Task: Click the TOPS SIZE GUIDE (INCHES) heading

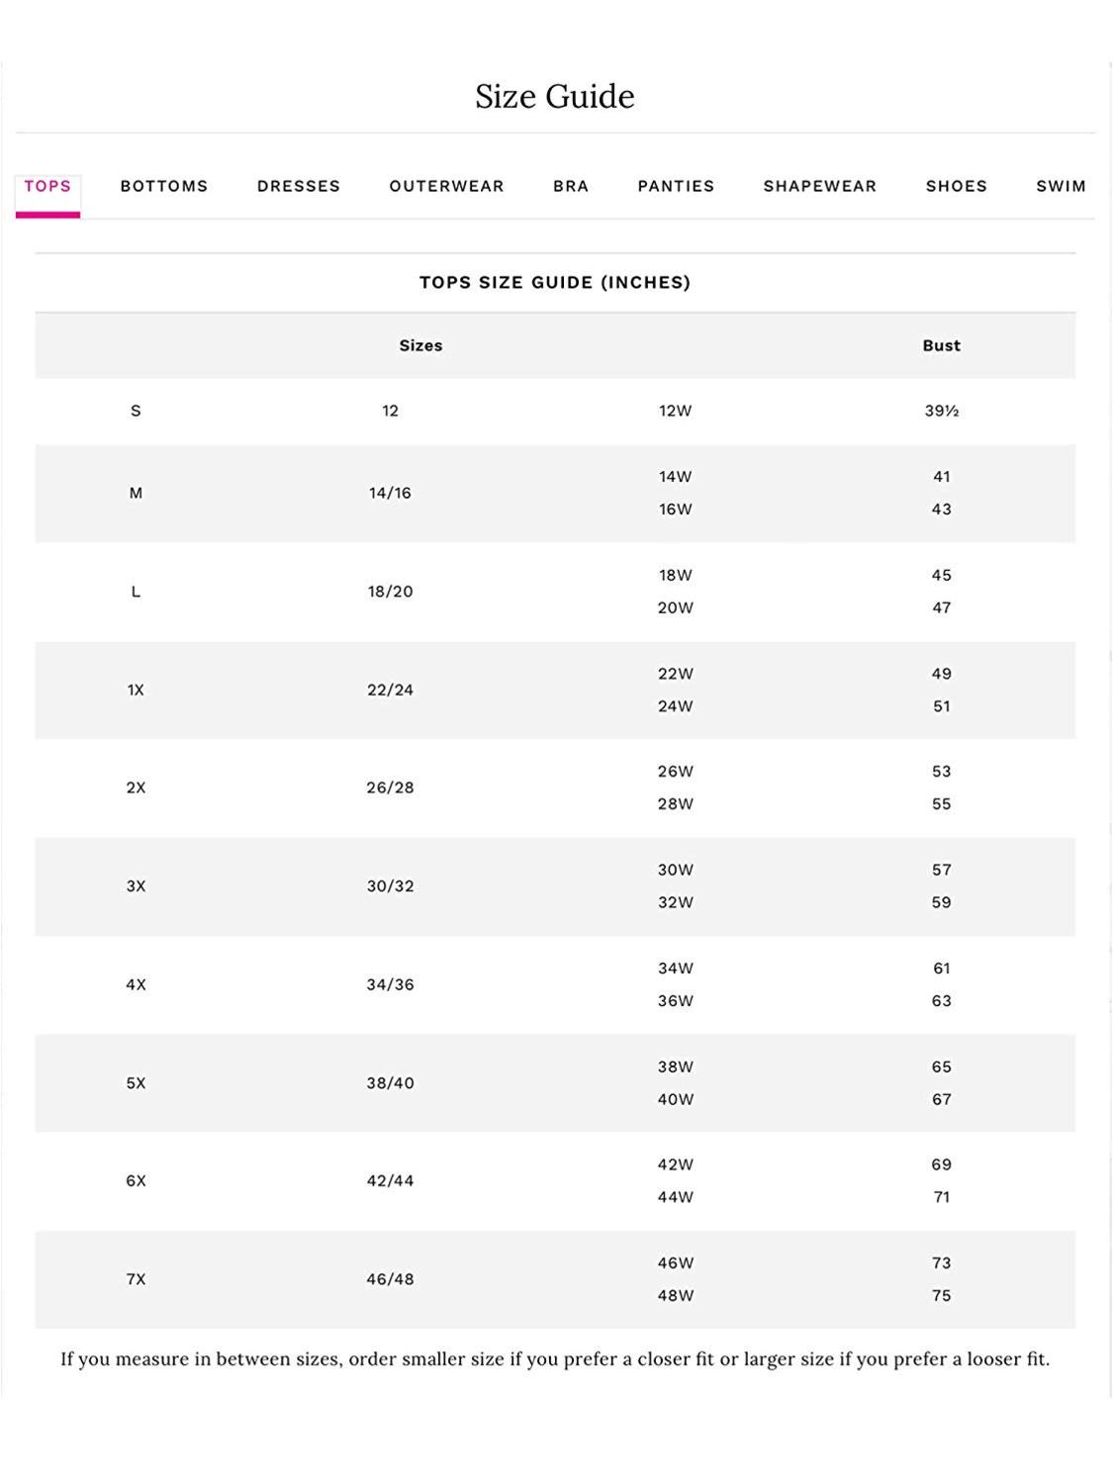Action: 556,282
